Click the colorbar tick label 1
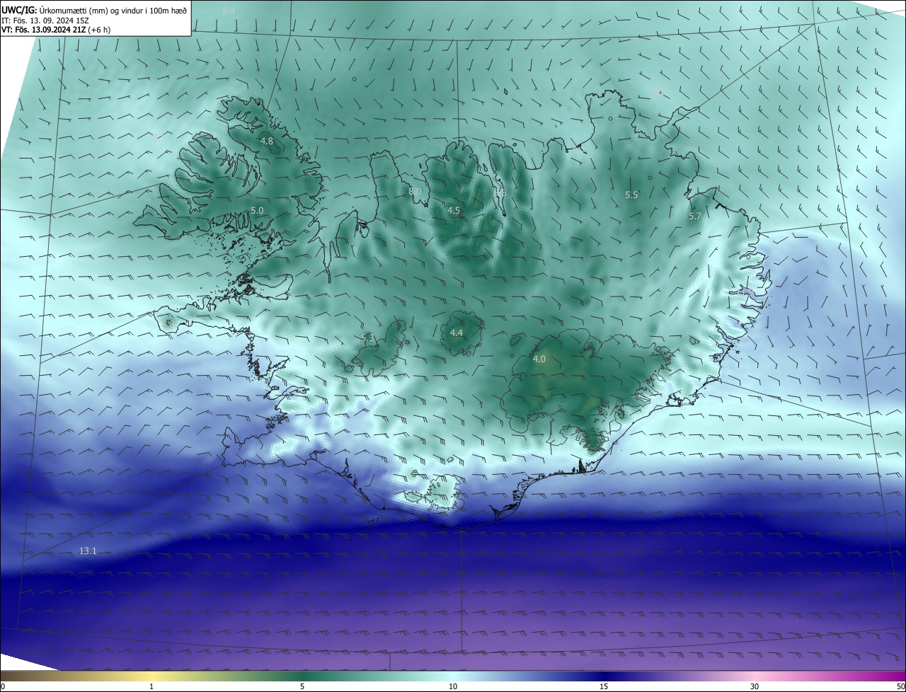The height and width of the screenshot is (692, 906). pos(151,686)
